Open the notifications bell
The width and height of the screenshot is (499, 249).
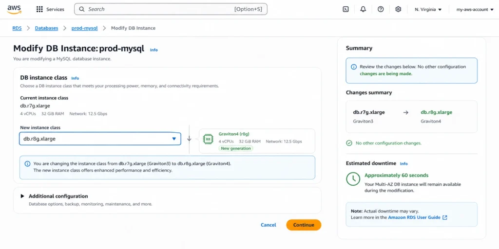363,9
